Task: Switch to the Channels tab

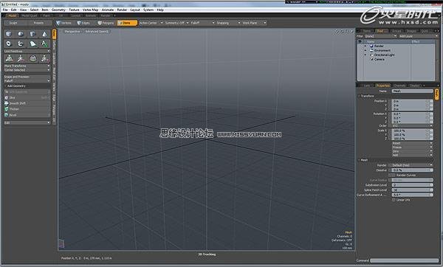Action: [399, 86]
